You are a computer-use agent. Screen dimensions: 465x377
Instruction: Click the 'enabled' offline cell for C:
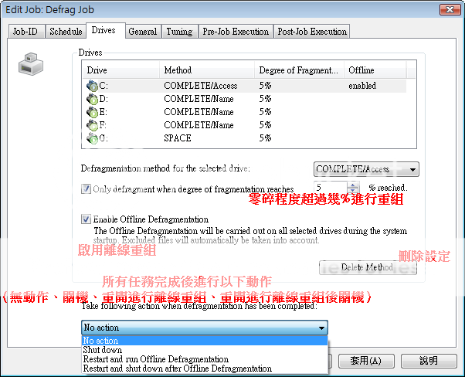coord(362,86)
